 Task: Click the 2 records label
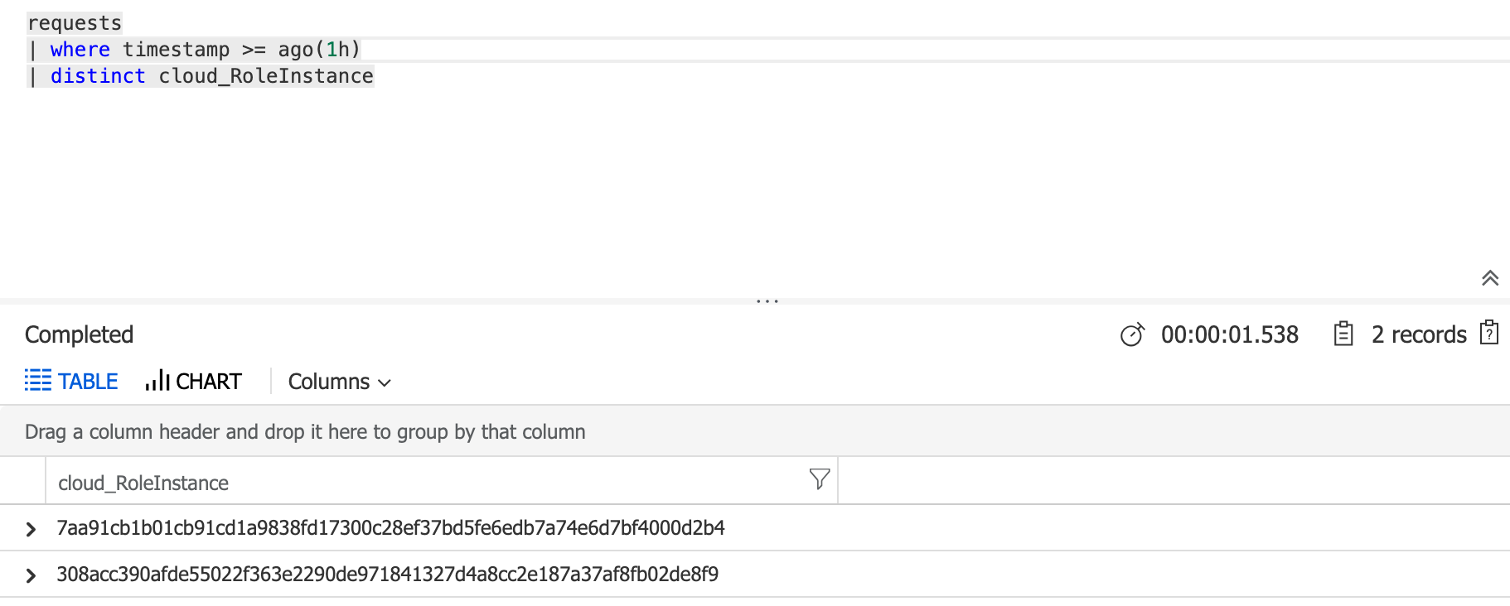pyautogui.click(x=1419, y=334)
